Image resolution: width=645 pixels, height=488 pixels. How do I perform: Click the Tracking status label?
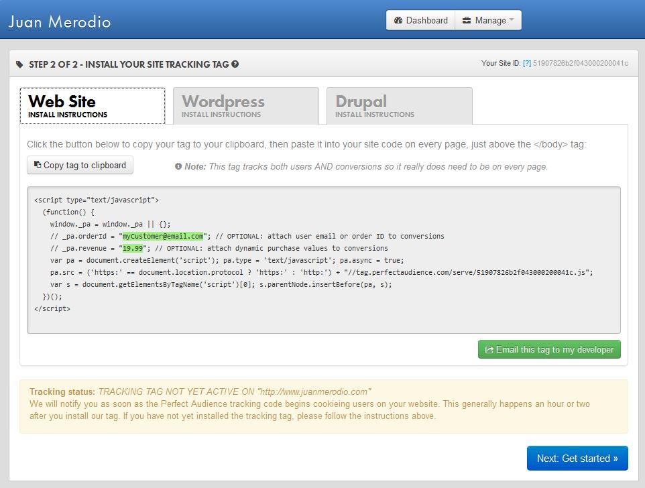tap(62, 391)
